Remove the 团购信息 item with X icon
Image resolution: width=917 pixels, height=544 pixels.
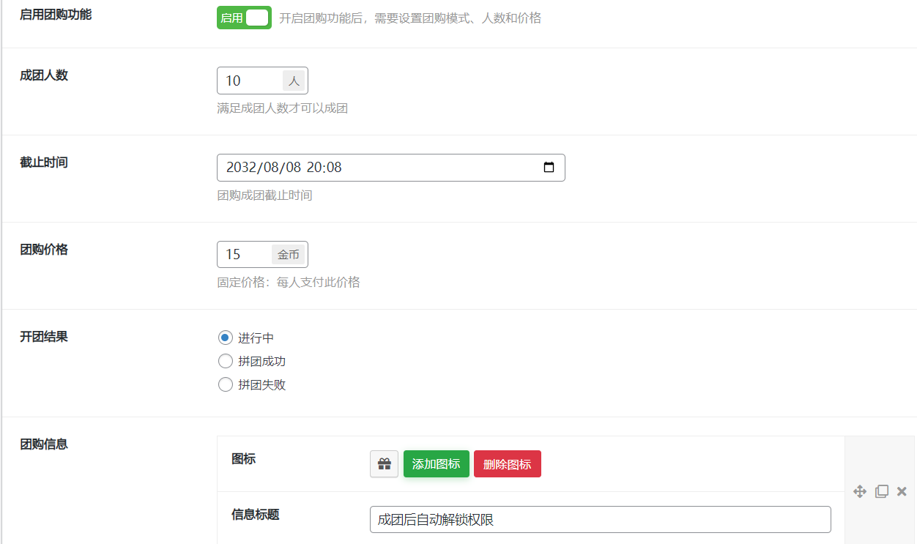point(902,491)
